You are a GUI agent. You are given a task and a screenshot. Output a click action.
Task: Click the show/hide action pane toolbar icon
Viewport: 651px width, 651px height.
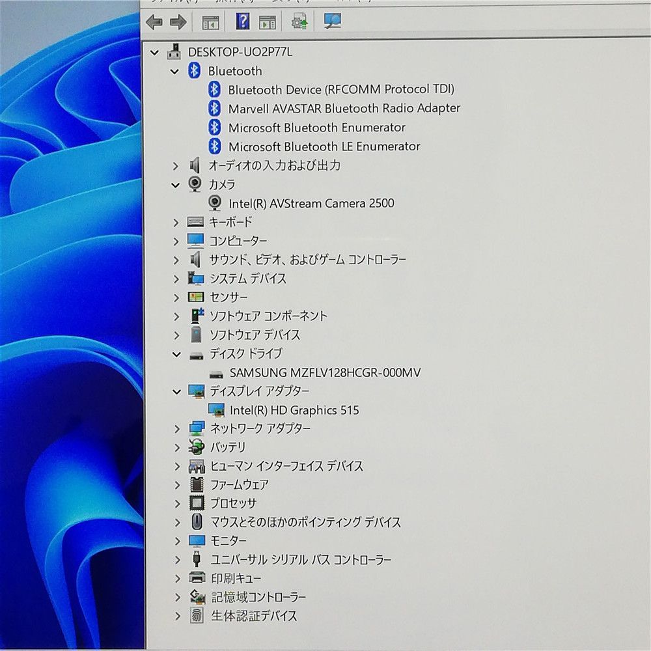click(x=267, y=22)
